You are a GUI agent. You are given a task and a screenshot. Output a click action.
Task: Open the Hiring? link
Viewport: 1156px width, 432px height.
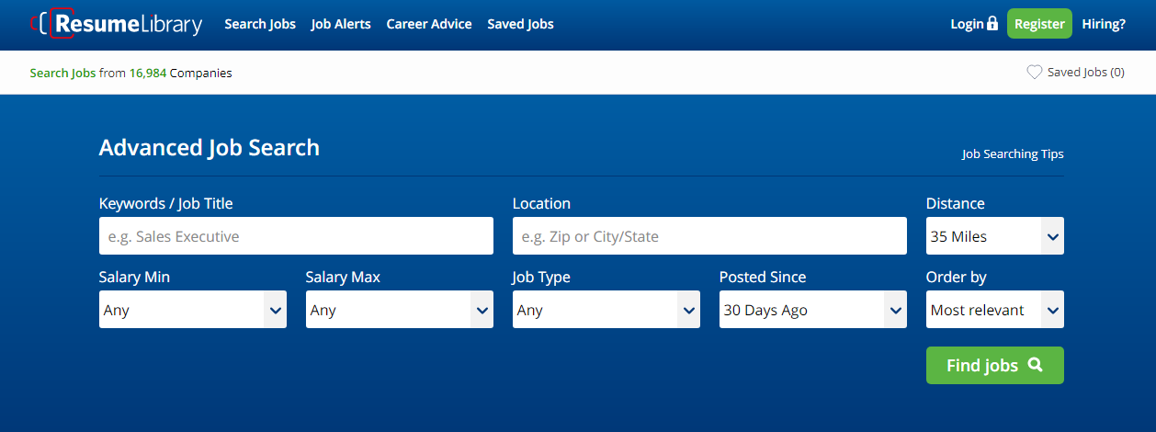click(1104, 24)
